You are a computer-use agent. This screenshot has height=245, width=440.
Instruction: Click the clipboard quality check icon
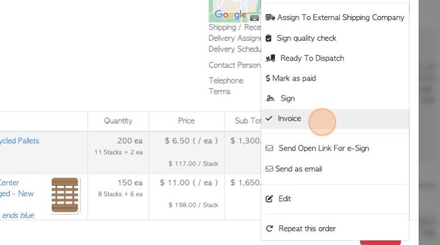tap(268, 38)
